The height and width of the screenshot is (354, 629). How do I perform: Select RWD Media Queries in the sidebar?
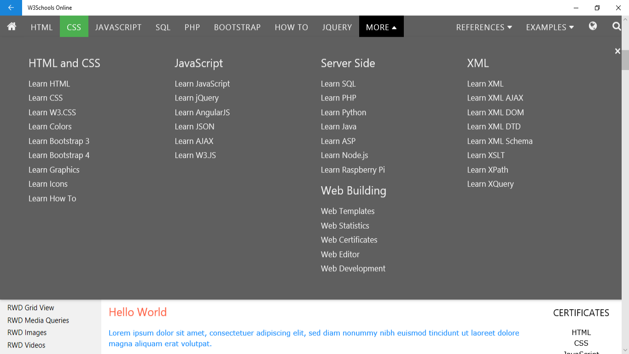(x=38, y=320)
